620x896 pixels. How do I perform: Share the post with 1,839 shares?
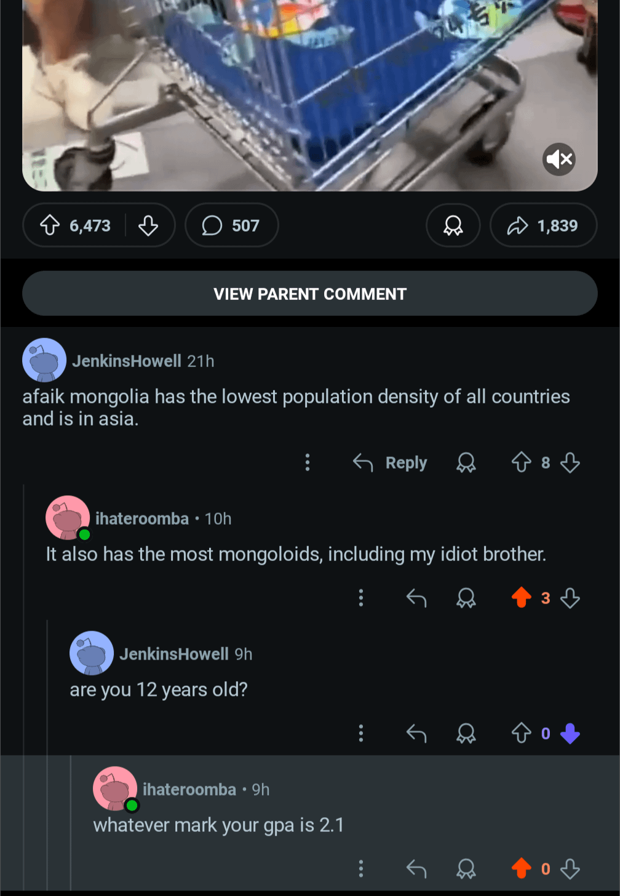542,225
